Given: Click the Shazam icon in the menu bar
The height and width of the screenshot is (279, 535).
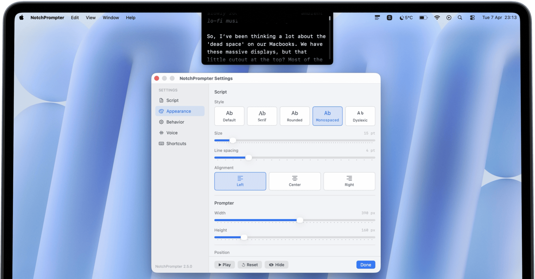Looking at the screenshot, I should 389,18.
